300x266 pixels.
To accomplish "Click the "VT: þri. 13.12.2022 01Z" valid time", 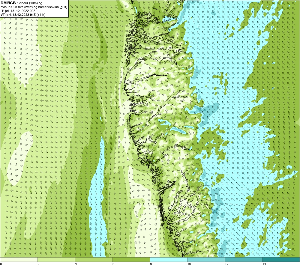I will (18, 15).
